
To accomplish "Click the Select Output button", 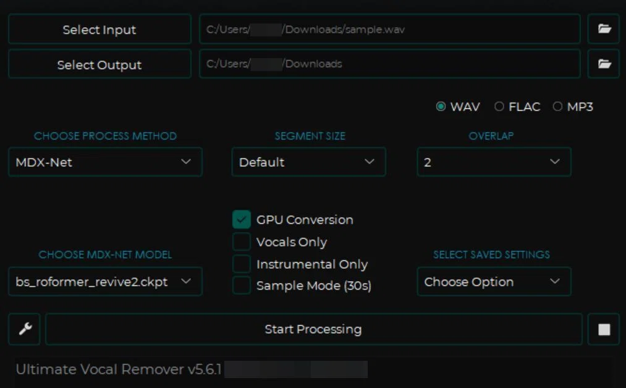I will (99, 64).
